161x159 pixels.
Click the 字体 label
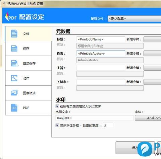point(139,112)
